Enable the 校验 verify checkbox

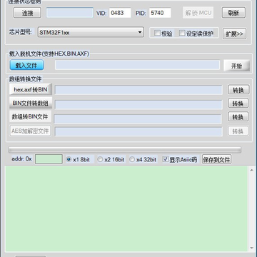pyautogui.click(x=157, y=33)
